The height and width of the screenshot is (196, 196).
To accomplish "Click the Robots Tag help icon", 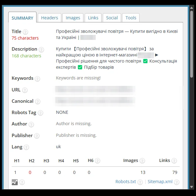I will click(40, 113).
